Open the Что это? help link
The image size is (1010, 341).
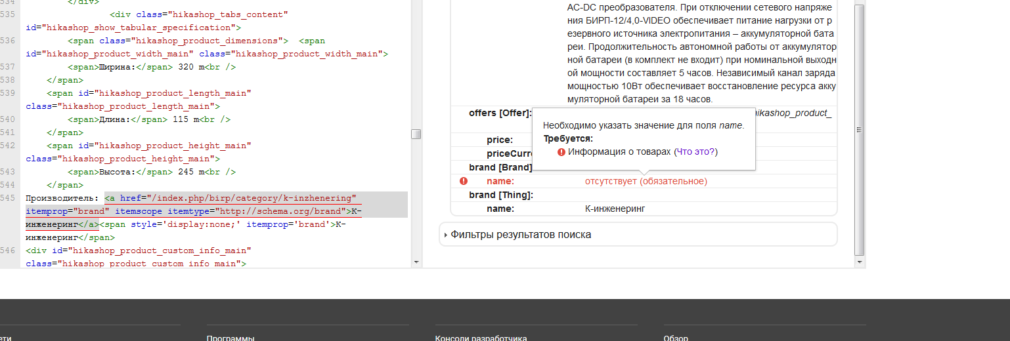coord(696,151)
